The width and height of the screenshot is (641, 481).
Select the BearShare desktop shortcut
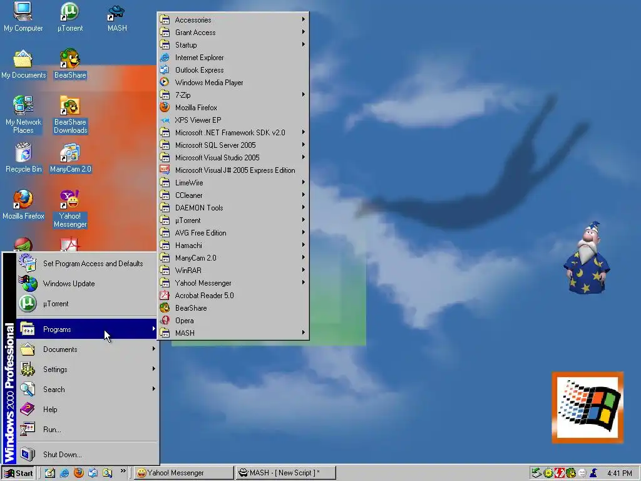click(70, 65)
